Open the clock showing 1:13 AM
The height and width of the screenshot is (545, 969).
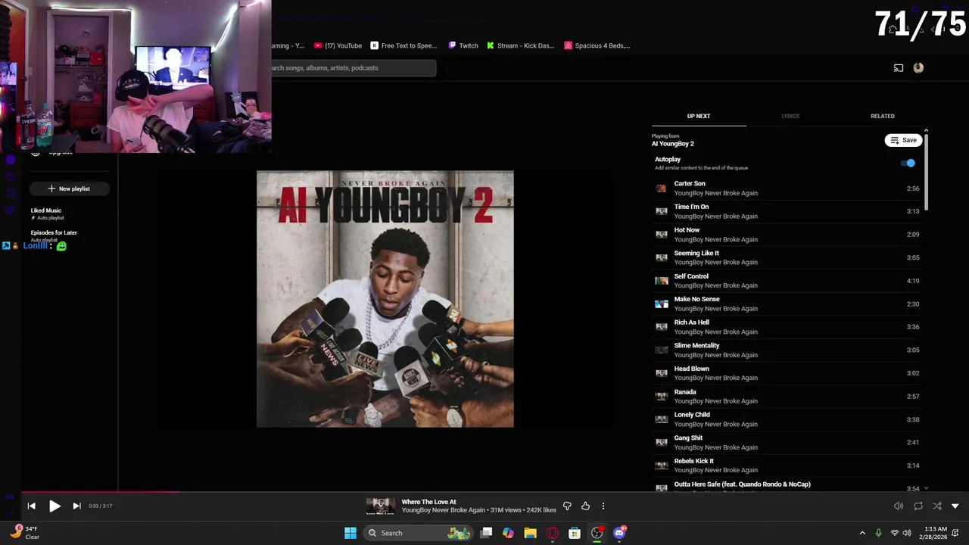(x=935, y=533)
